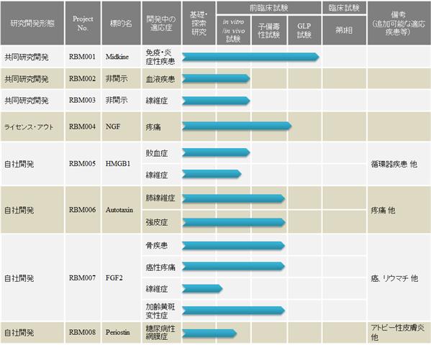Click the 研究開発形態 column header
This screenshot has width=431, height=345.
coord(32,23)
